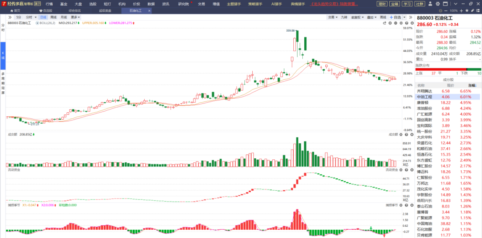Expand the 更多 period dropdown
The image size is (482, 238).
click(75, 17)
